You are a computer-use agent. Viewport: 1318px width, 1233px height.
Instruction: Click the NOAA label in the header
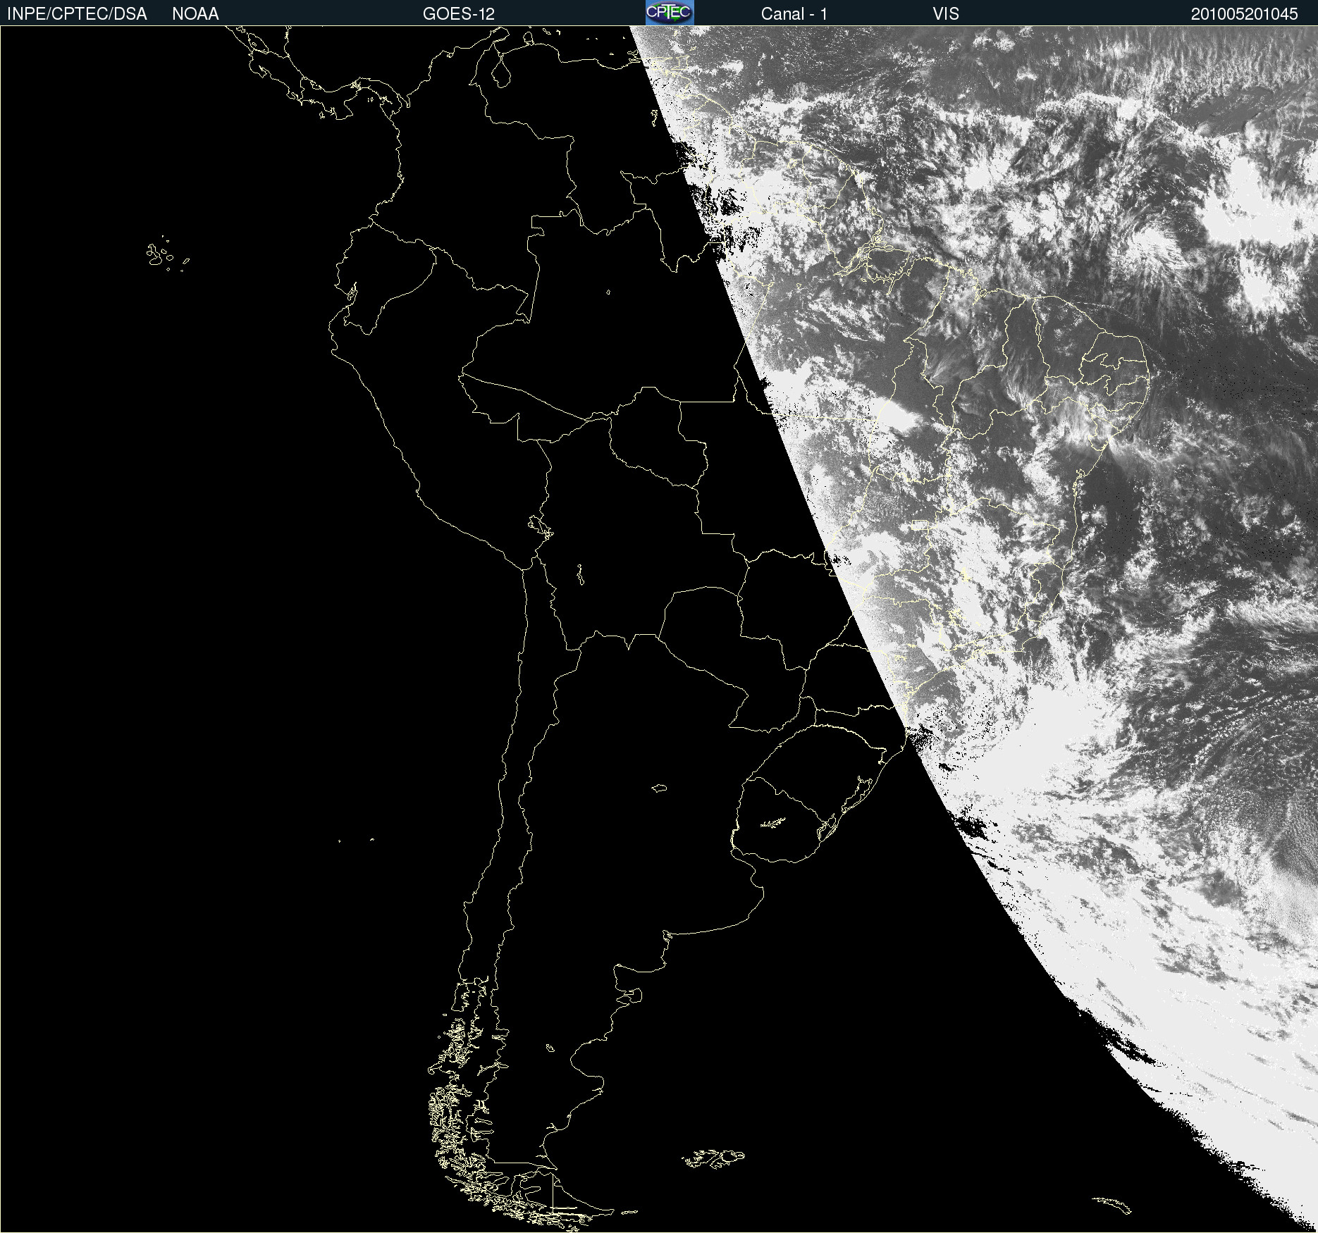tap(195, 14)
